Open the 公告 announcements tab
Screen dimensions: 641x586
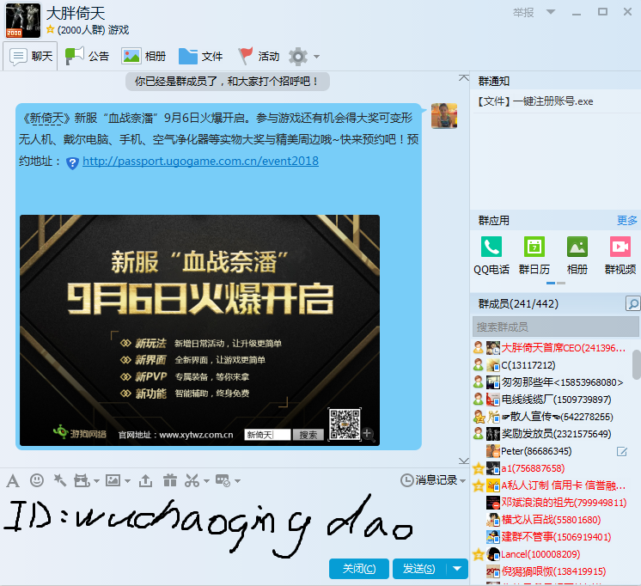pos(87,57)
